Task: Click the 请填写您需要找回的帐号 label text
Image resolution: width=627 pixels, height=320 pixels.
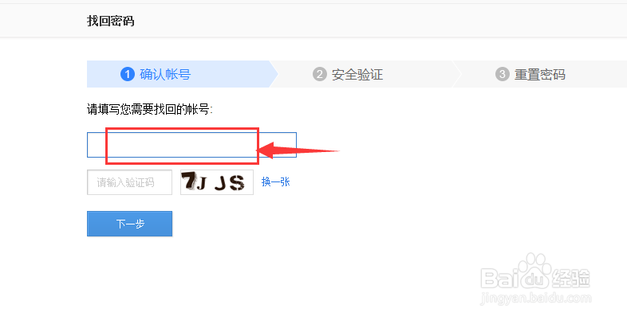Action: pos(149,109)
